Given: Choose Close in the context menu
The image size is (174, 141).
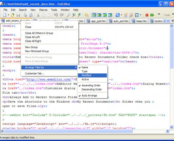Looking at the screenshot, I should tap(49, 27).
